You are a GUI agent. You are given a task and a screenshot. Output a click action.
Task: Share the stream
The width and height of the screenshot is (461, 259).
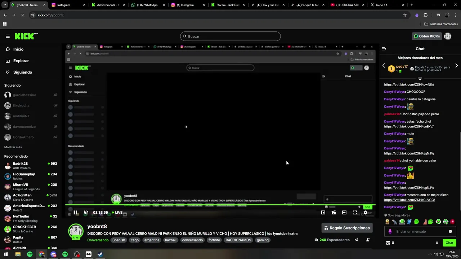(356, 240)
